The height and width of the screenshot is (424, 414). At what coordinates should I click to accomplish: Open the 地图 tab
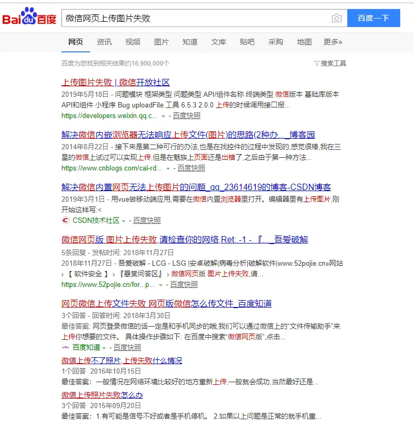pyautogui.click(x=304, y=42)
